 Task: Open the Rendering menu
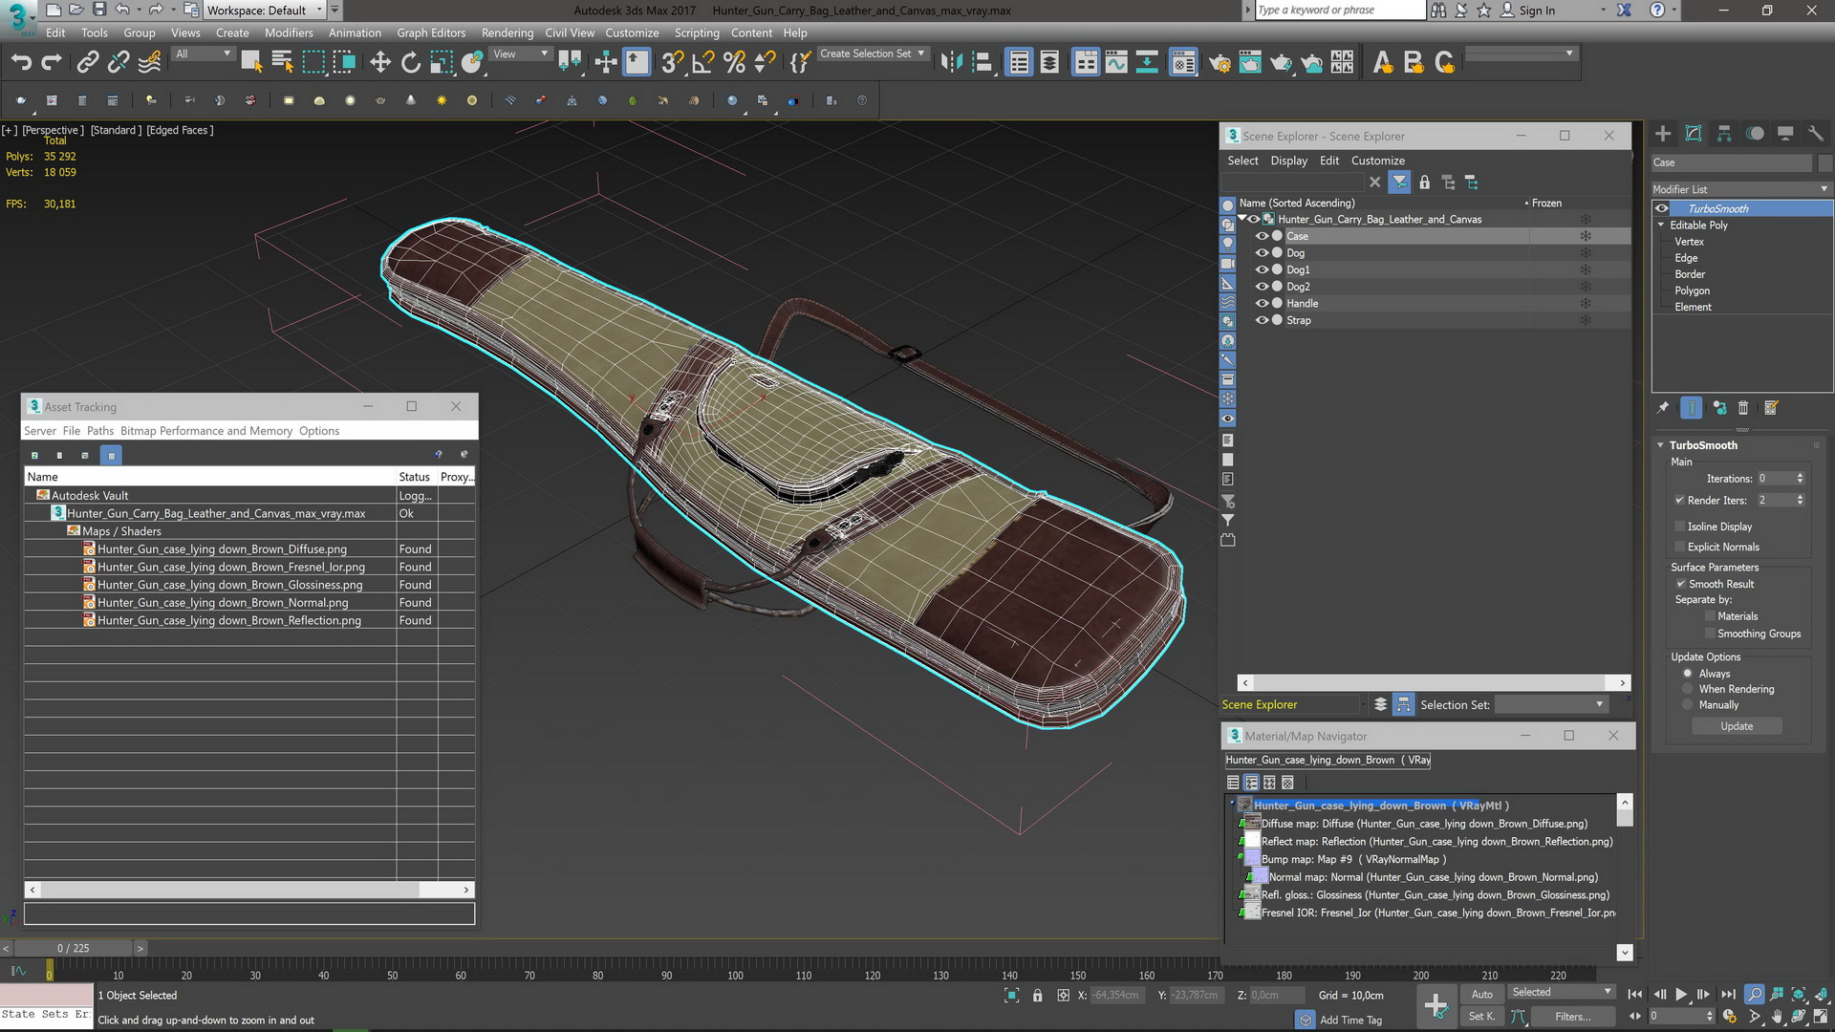coord(507,32)
